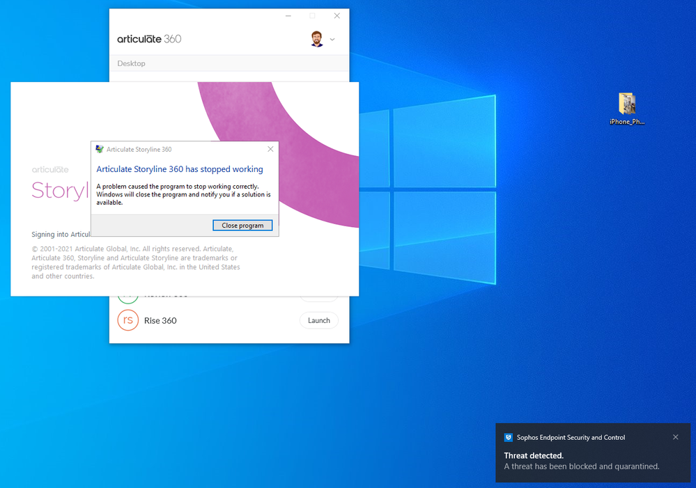
Task: Close the Articulate 360 window
Action: coord(337,15)
